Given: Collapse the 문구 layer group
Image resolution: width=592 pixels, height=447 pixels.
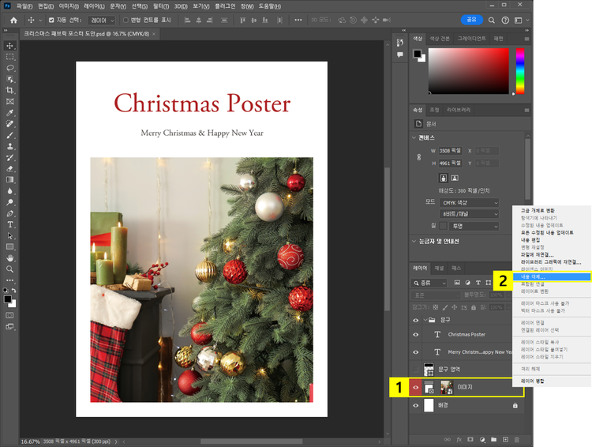Looking at the screenshot, I should click(424, 319).
